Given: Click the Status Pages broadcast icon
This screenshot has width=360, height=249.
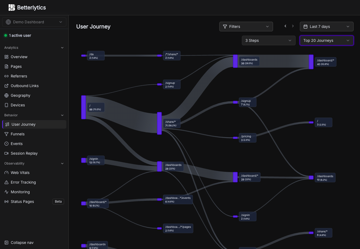Looking at the screenshot, I should [x=6, y=202].
